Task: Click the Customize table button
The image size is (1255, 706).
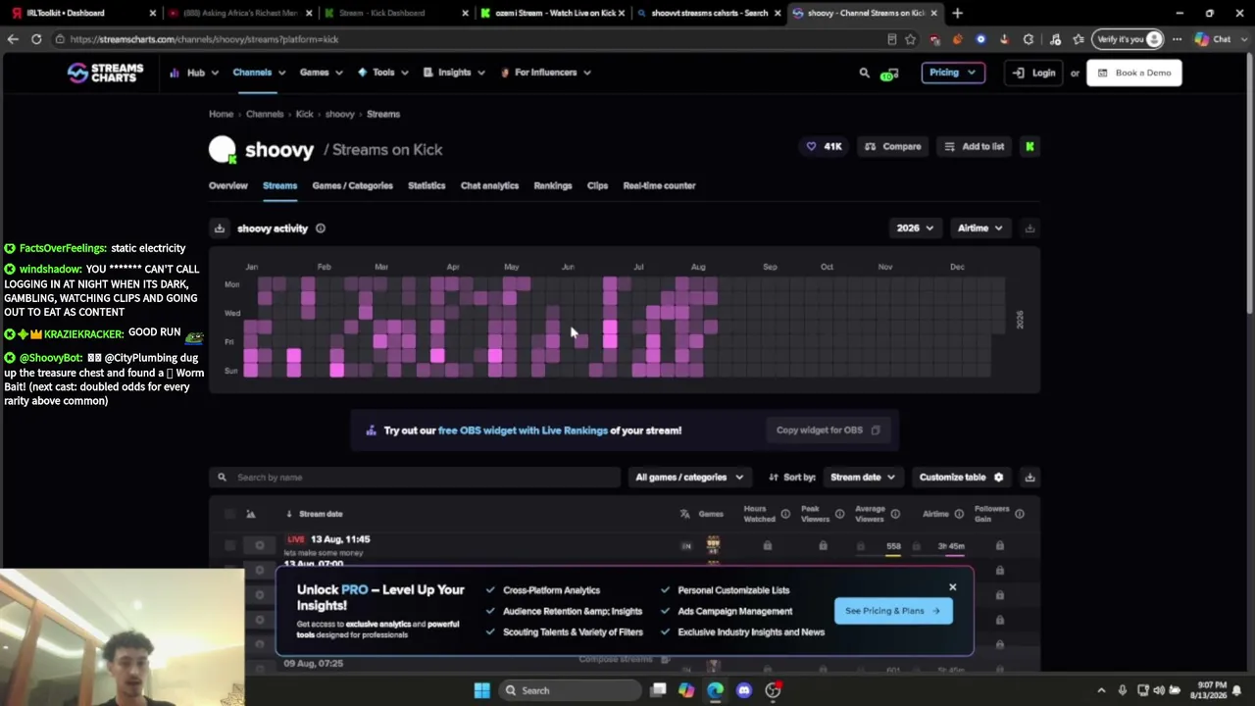Action: tap(961, 478)
